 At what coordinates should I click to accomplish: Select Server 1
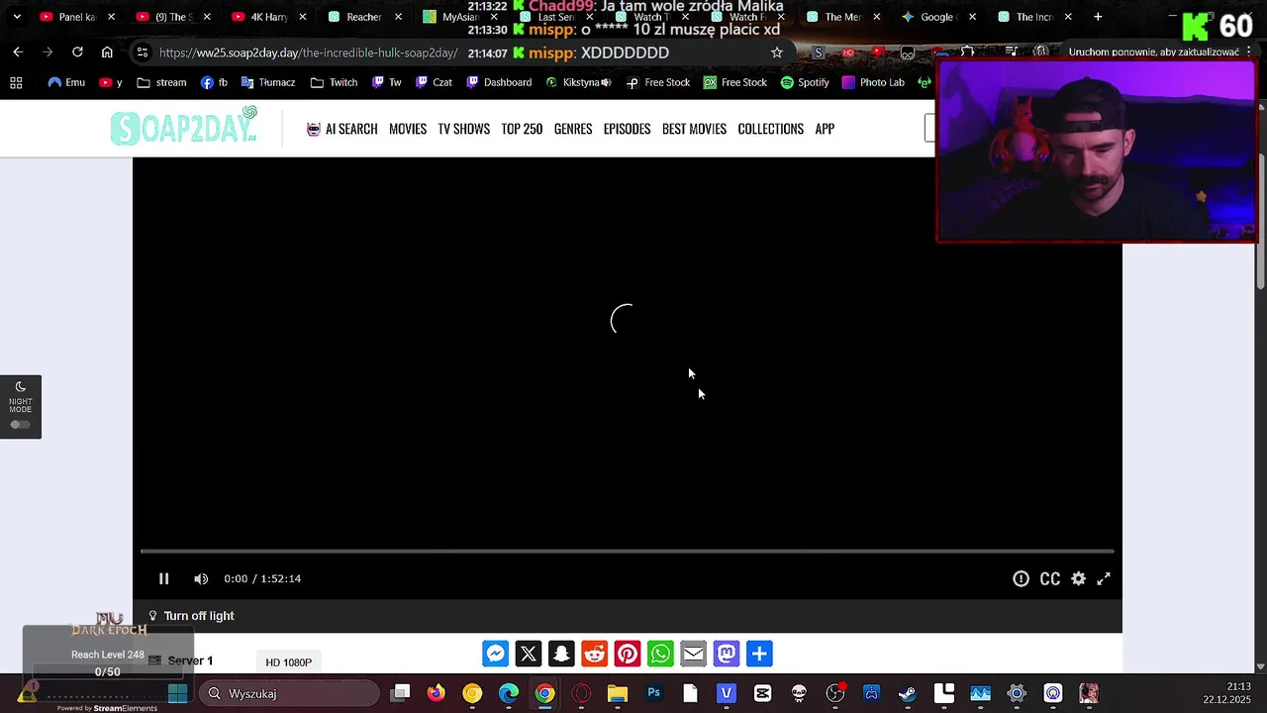coord(181,661)
